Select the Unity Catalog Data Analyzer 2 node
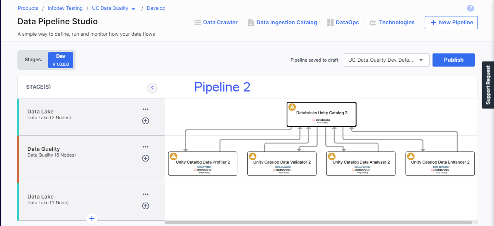Viewport: 494px width, 226px height. click(x=361, y=164)
